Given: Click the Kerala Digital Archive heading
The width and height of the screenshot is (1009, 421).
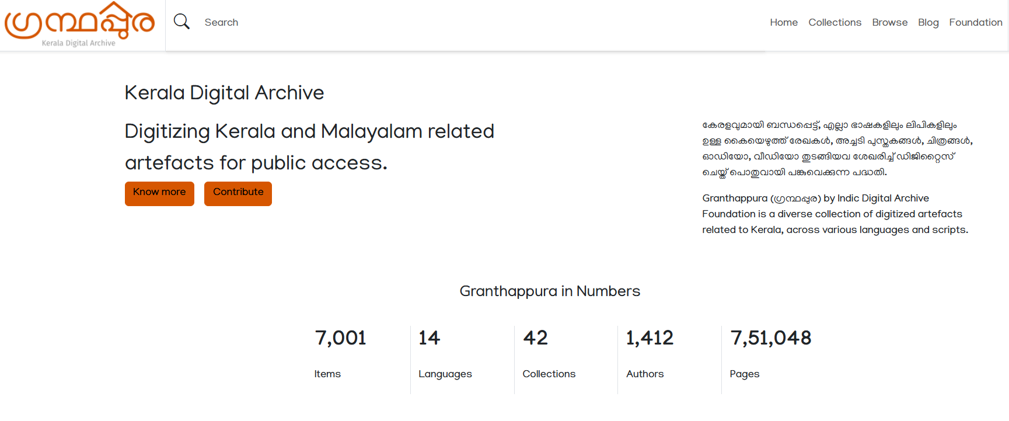Looking at the screenshot, I should (224, 93).
